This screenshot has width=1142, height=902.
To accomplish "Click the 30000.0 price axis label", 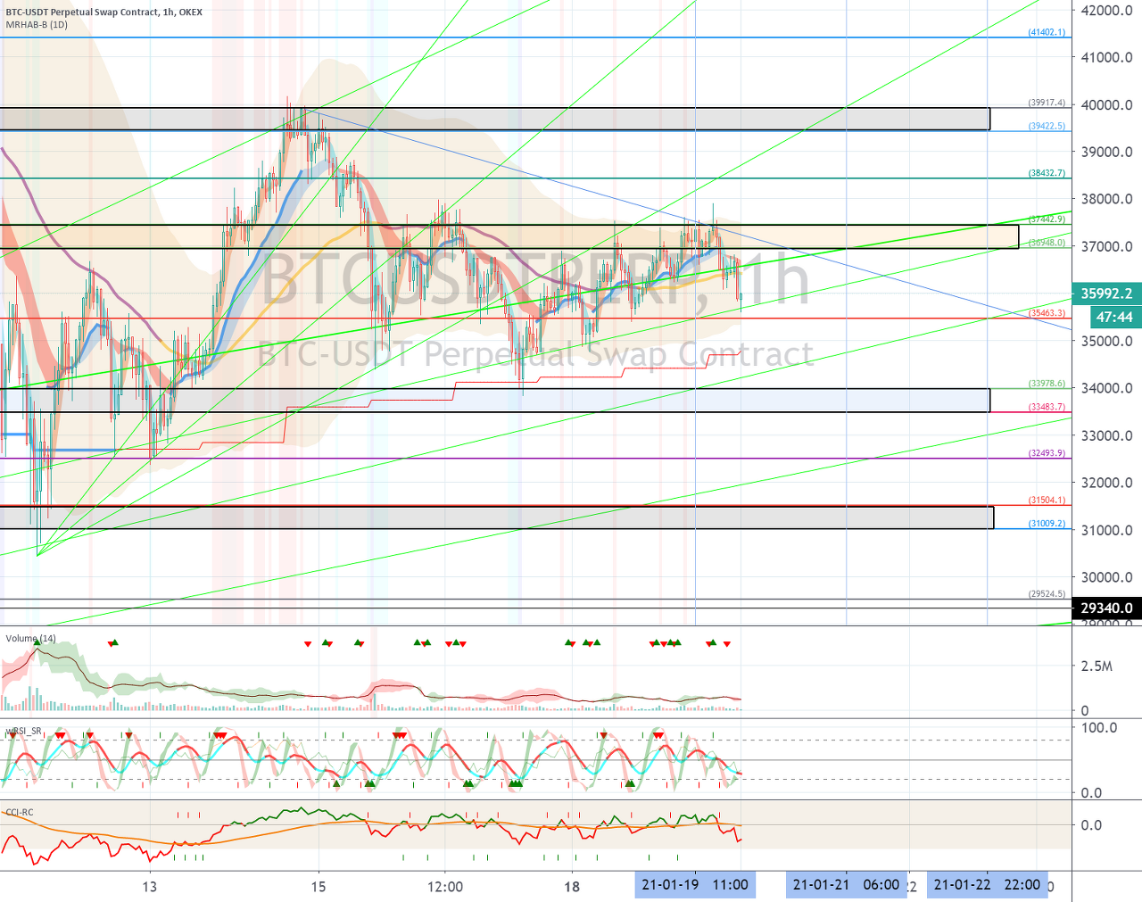I will coord(1107,577).
